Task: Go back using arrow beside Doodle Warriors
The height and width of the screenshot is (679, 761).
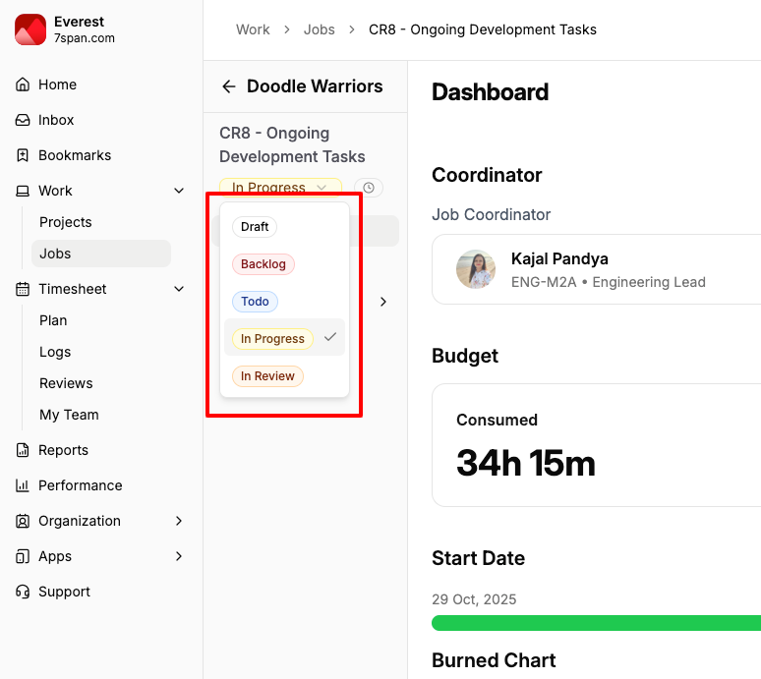Action: [229, 86]
